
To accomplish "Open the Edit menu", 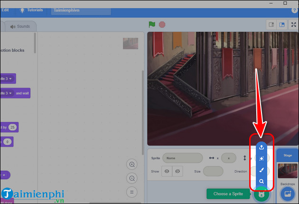I will point(5,10).
